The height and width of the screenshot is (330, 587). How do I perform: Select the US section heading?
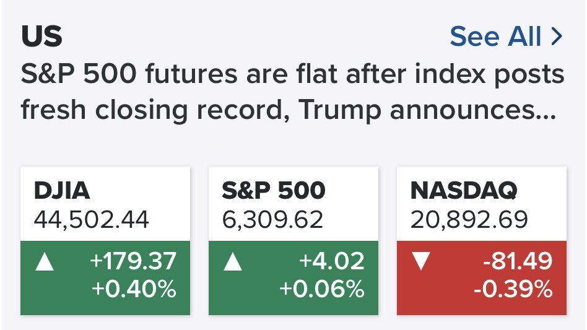[x=42, y=38]
